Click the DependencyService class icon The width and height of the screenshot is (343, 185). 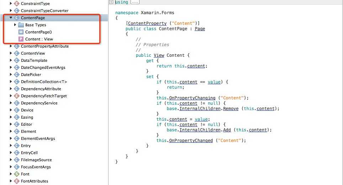17,103
